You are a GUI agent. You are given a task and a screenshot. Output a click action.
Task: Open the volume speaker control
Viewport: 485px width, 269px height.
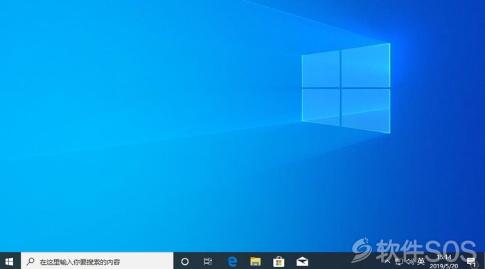(x=410, y=261)
